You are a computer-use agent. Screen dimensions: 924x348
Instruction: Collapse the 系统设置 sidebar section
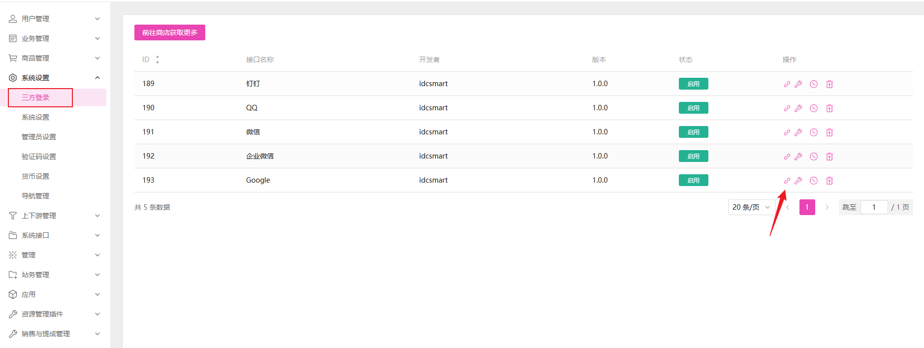(x=54, y=78)
